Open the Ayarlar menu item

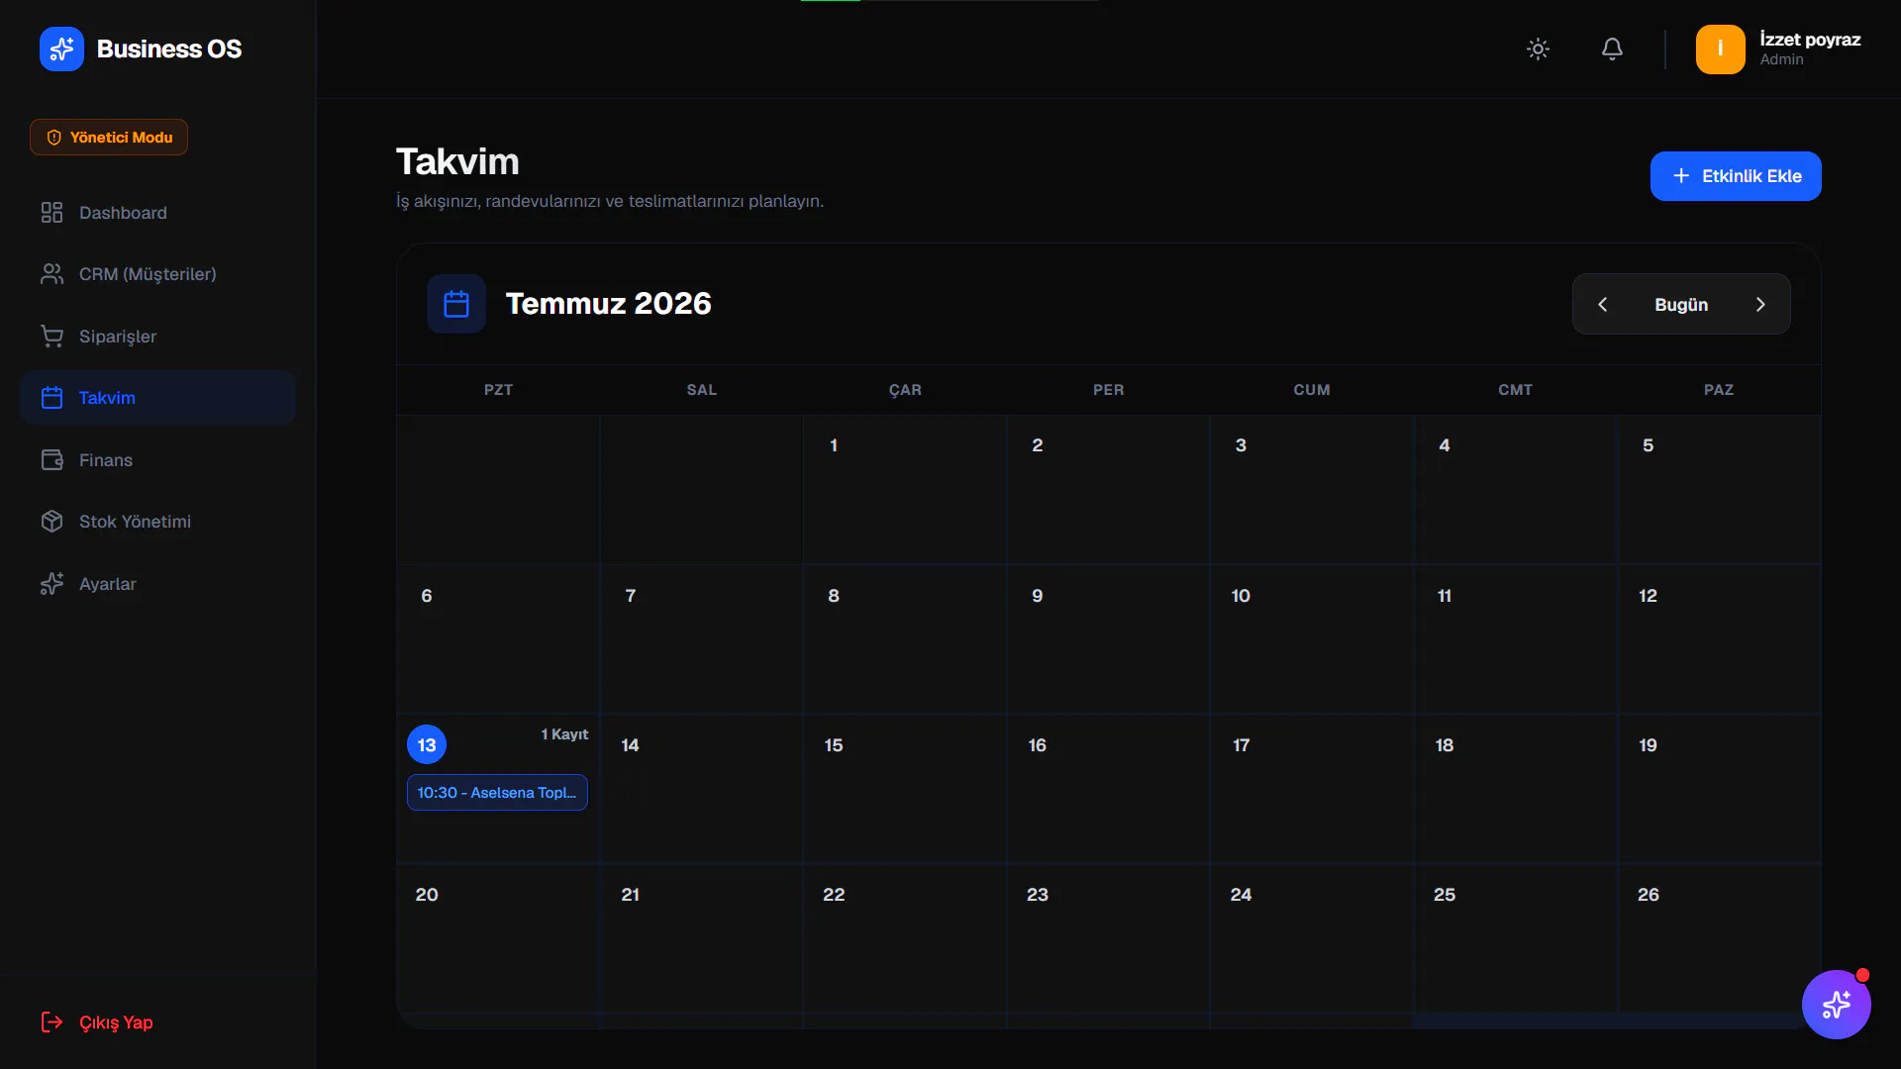[157, 584]
